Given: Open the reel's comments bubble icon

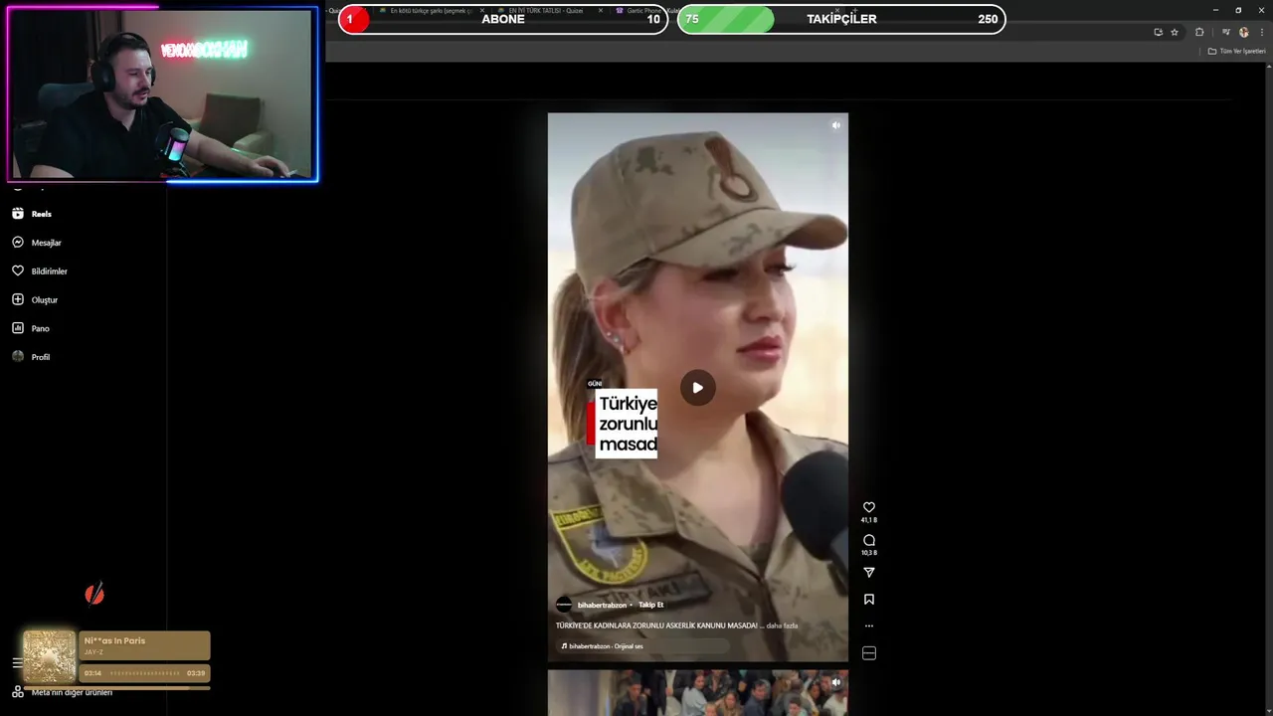Looking at the screenshot, I should 868,540.
